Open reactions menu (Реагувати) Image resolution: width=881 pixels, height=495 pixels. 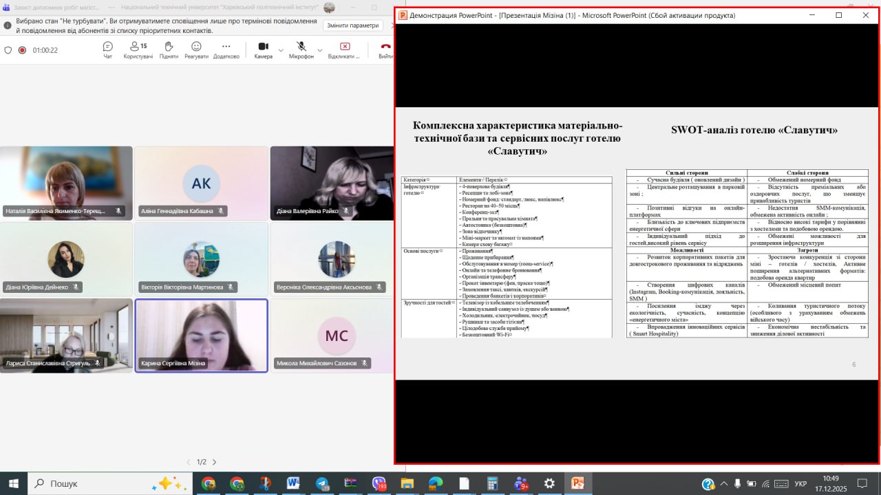pyautogui.click(x=196, y=50)
